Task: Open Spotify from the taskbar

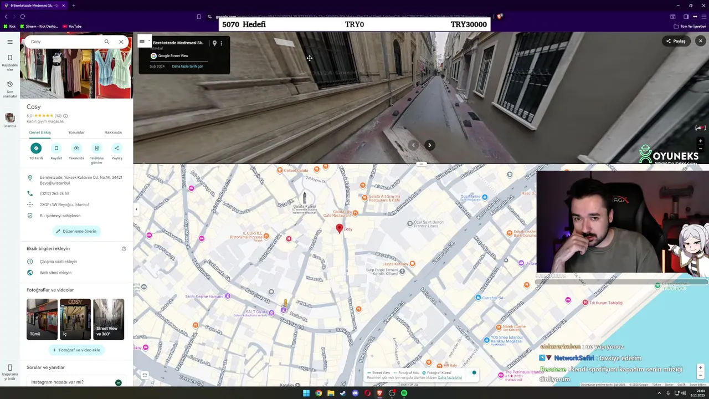Action: coord(404,393)
